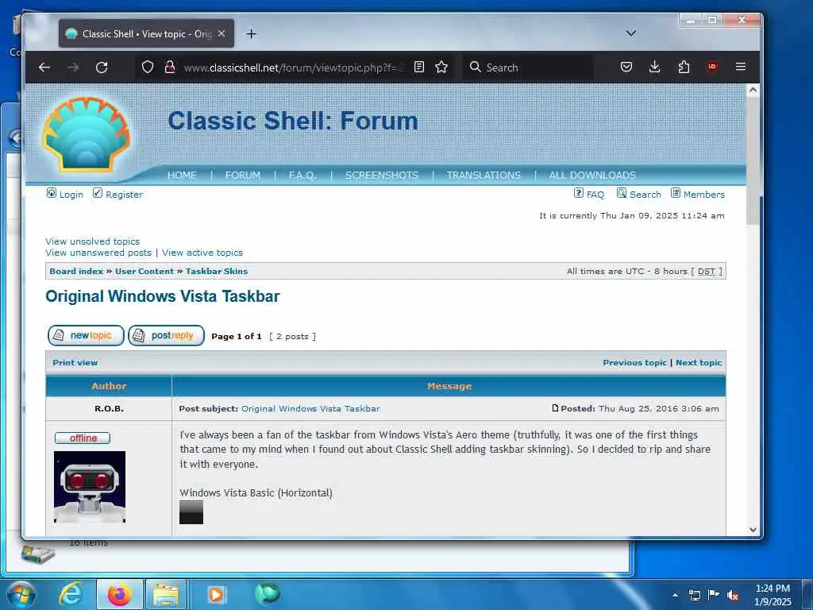Switch to Firefox in taskbar

point(120,594)
